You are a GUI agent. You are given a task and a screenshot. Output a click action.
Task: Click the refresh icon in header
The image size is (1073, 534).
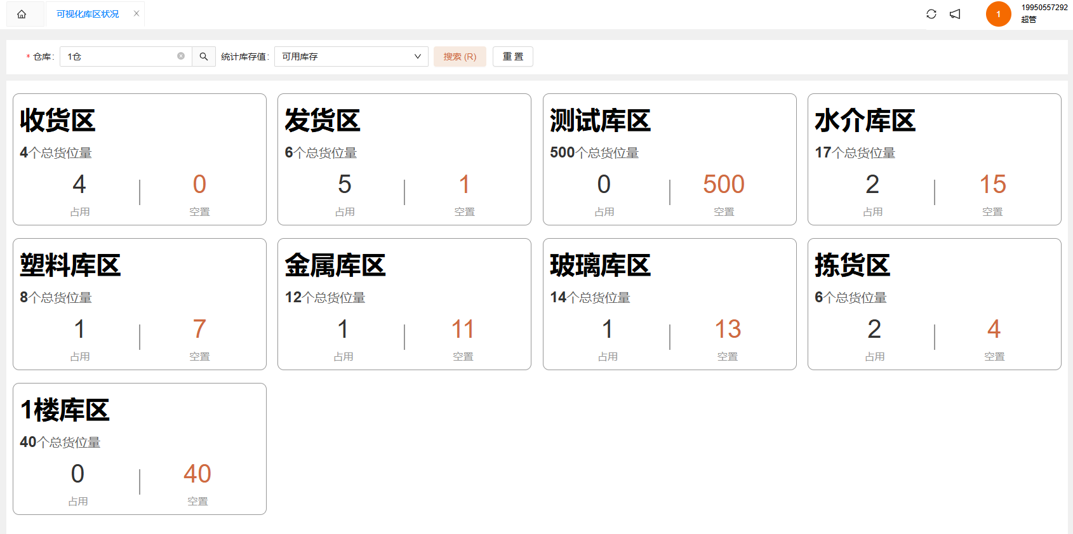(x=931, y=14)
